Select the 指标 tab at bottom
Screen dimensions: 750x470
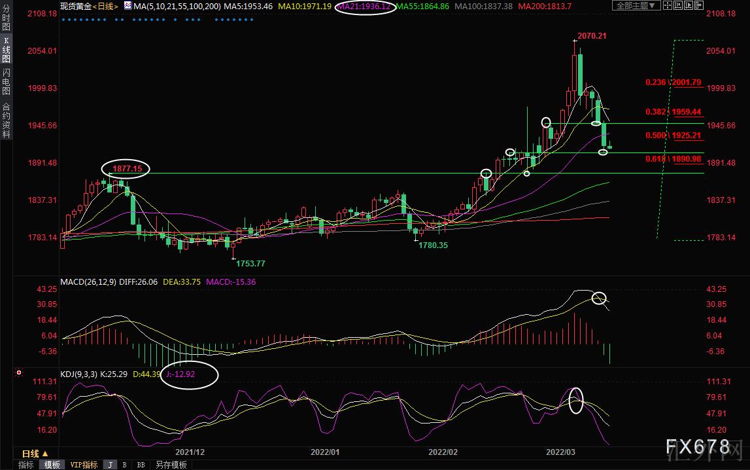coord(26,465)
